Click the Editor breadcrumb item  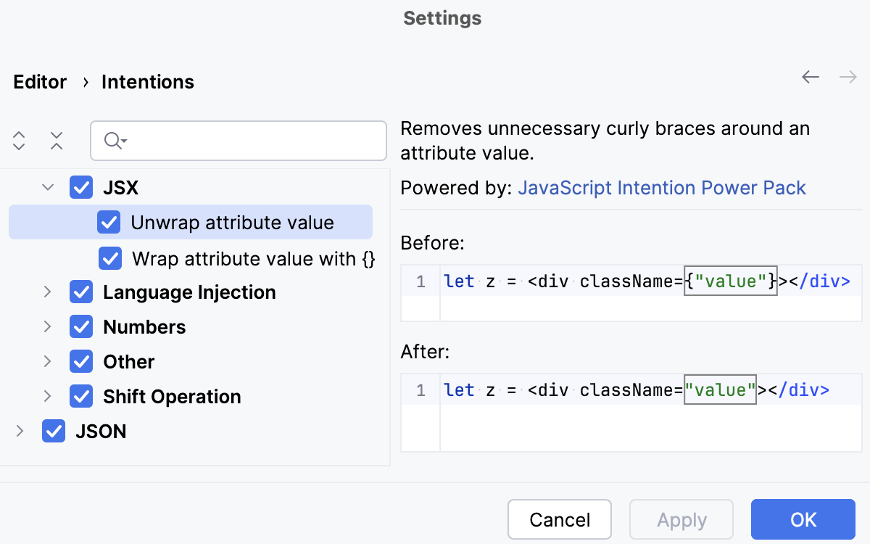40,82
